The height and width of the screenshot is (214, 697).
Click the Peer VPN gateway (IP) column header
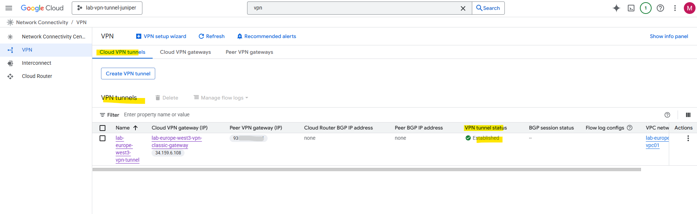256,128
